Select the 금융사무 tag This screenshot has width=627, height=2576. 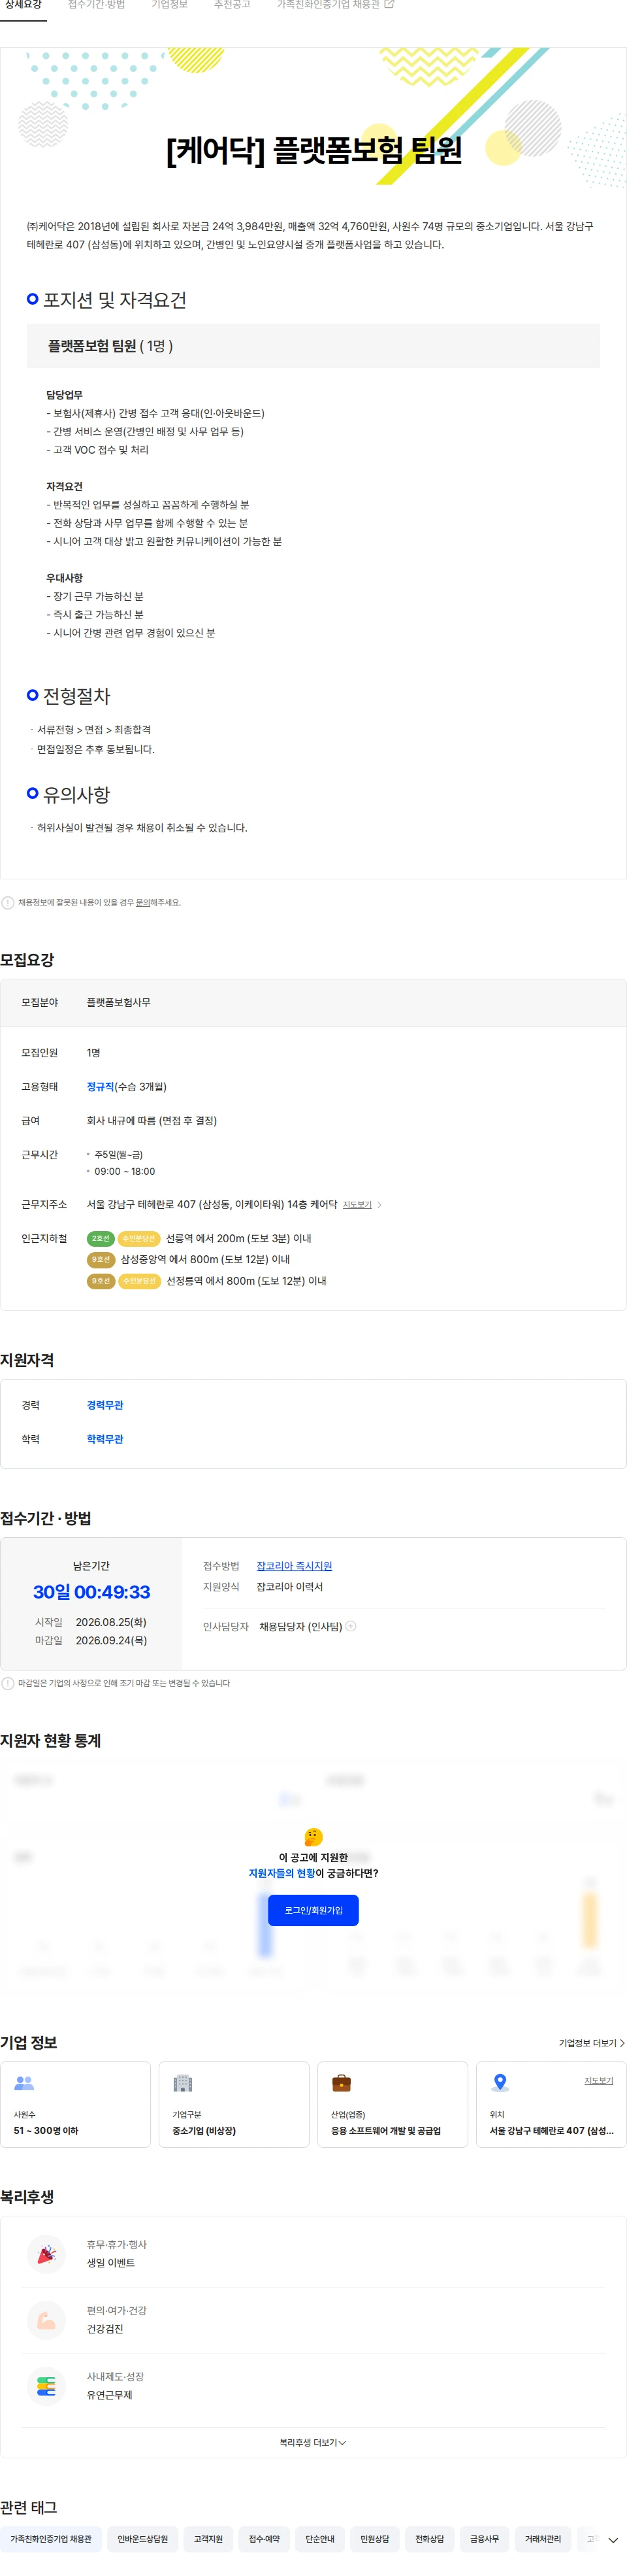(x=485, y=2539)
